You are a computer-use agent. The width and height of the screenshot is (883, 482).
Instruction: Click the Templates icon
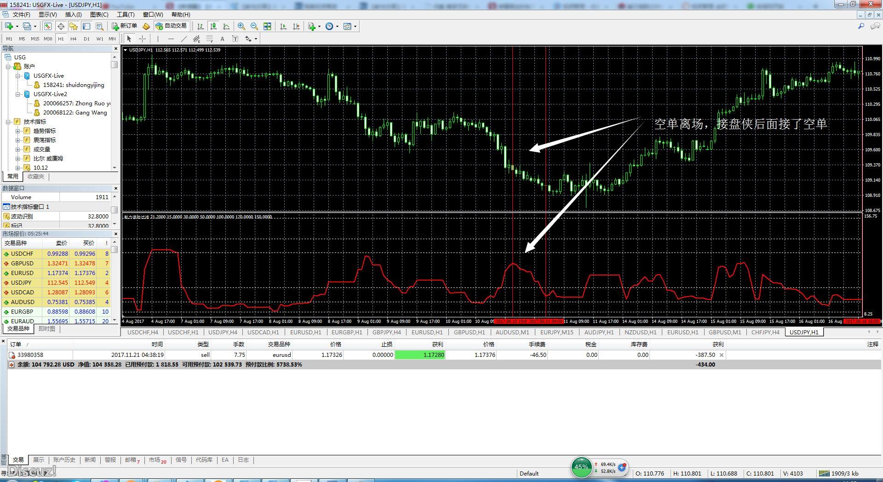[347, 26]
